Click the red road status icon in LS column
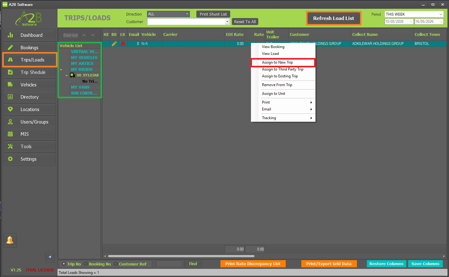 pos(123,44)
